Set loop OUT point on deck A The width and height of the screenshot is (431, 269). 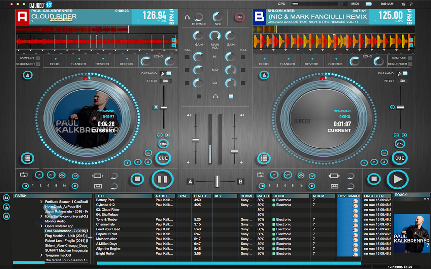pos(51,175)
